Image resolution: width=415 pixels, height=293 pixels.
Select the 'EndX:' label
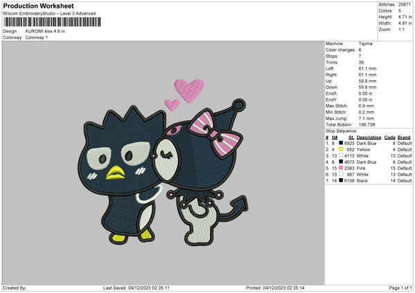[331, 93]
